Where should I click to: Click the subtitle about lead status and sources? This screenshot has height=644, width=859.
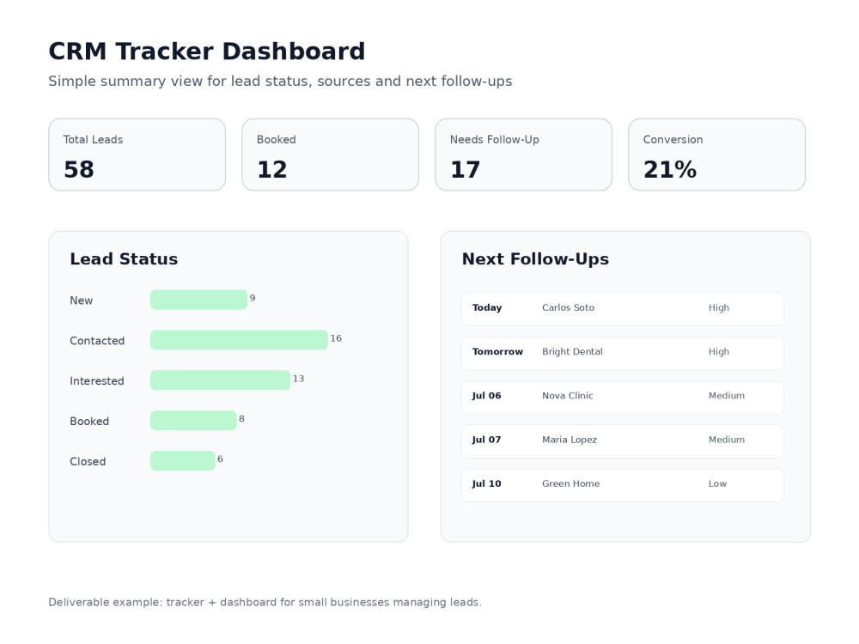[x=280, y=81]
